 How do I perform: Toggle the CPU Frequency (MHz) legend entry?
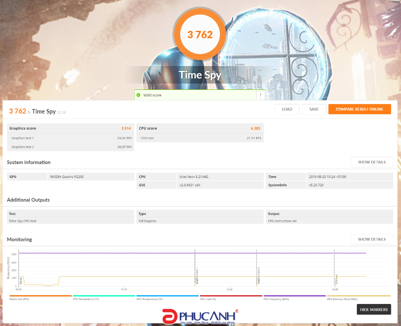(x=295, y=297)
